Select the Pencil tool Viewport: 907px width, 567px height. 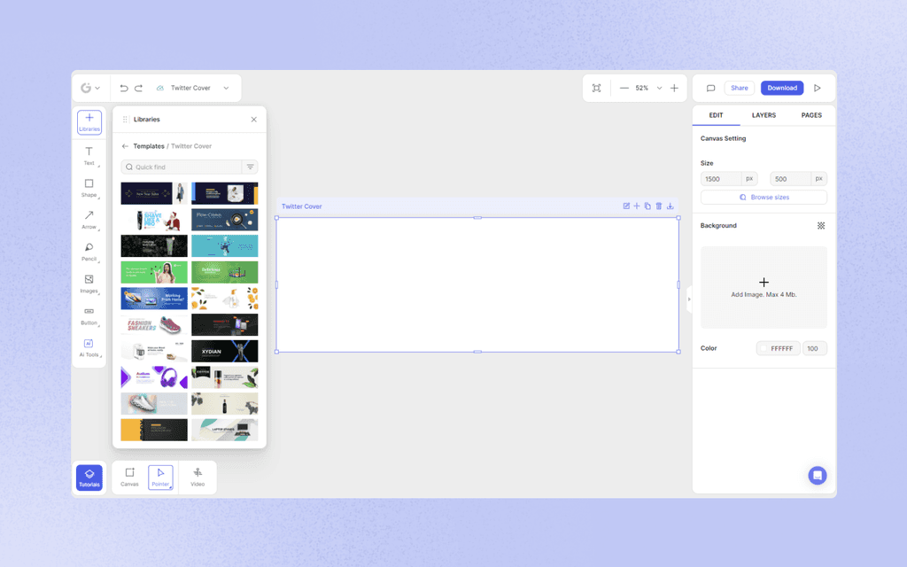coord(89,253)
